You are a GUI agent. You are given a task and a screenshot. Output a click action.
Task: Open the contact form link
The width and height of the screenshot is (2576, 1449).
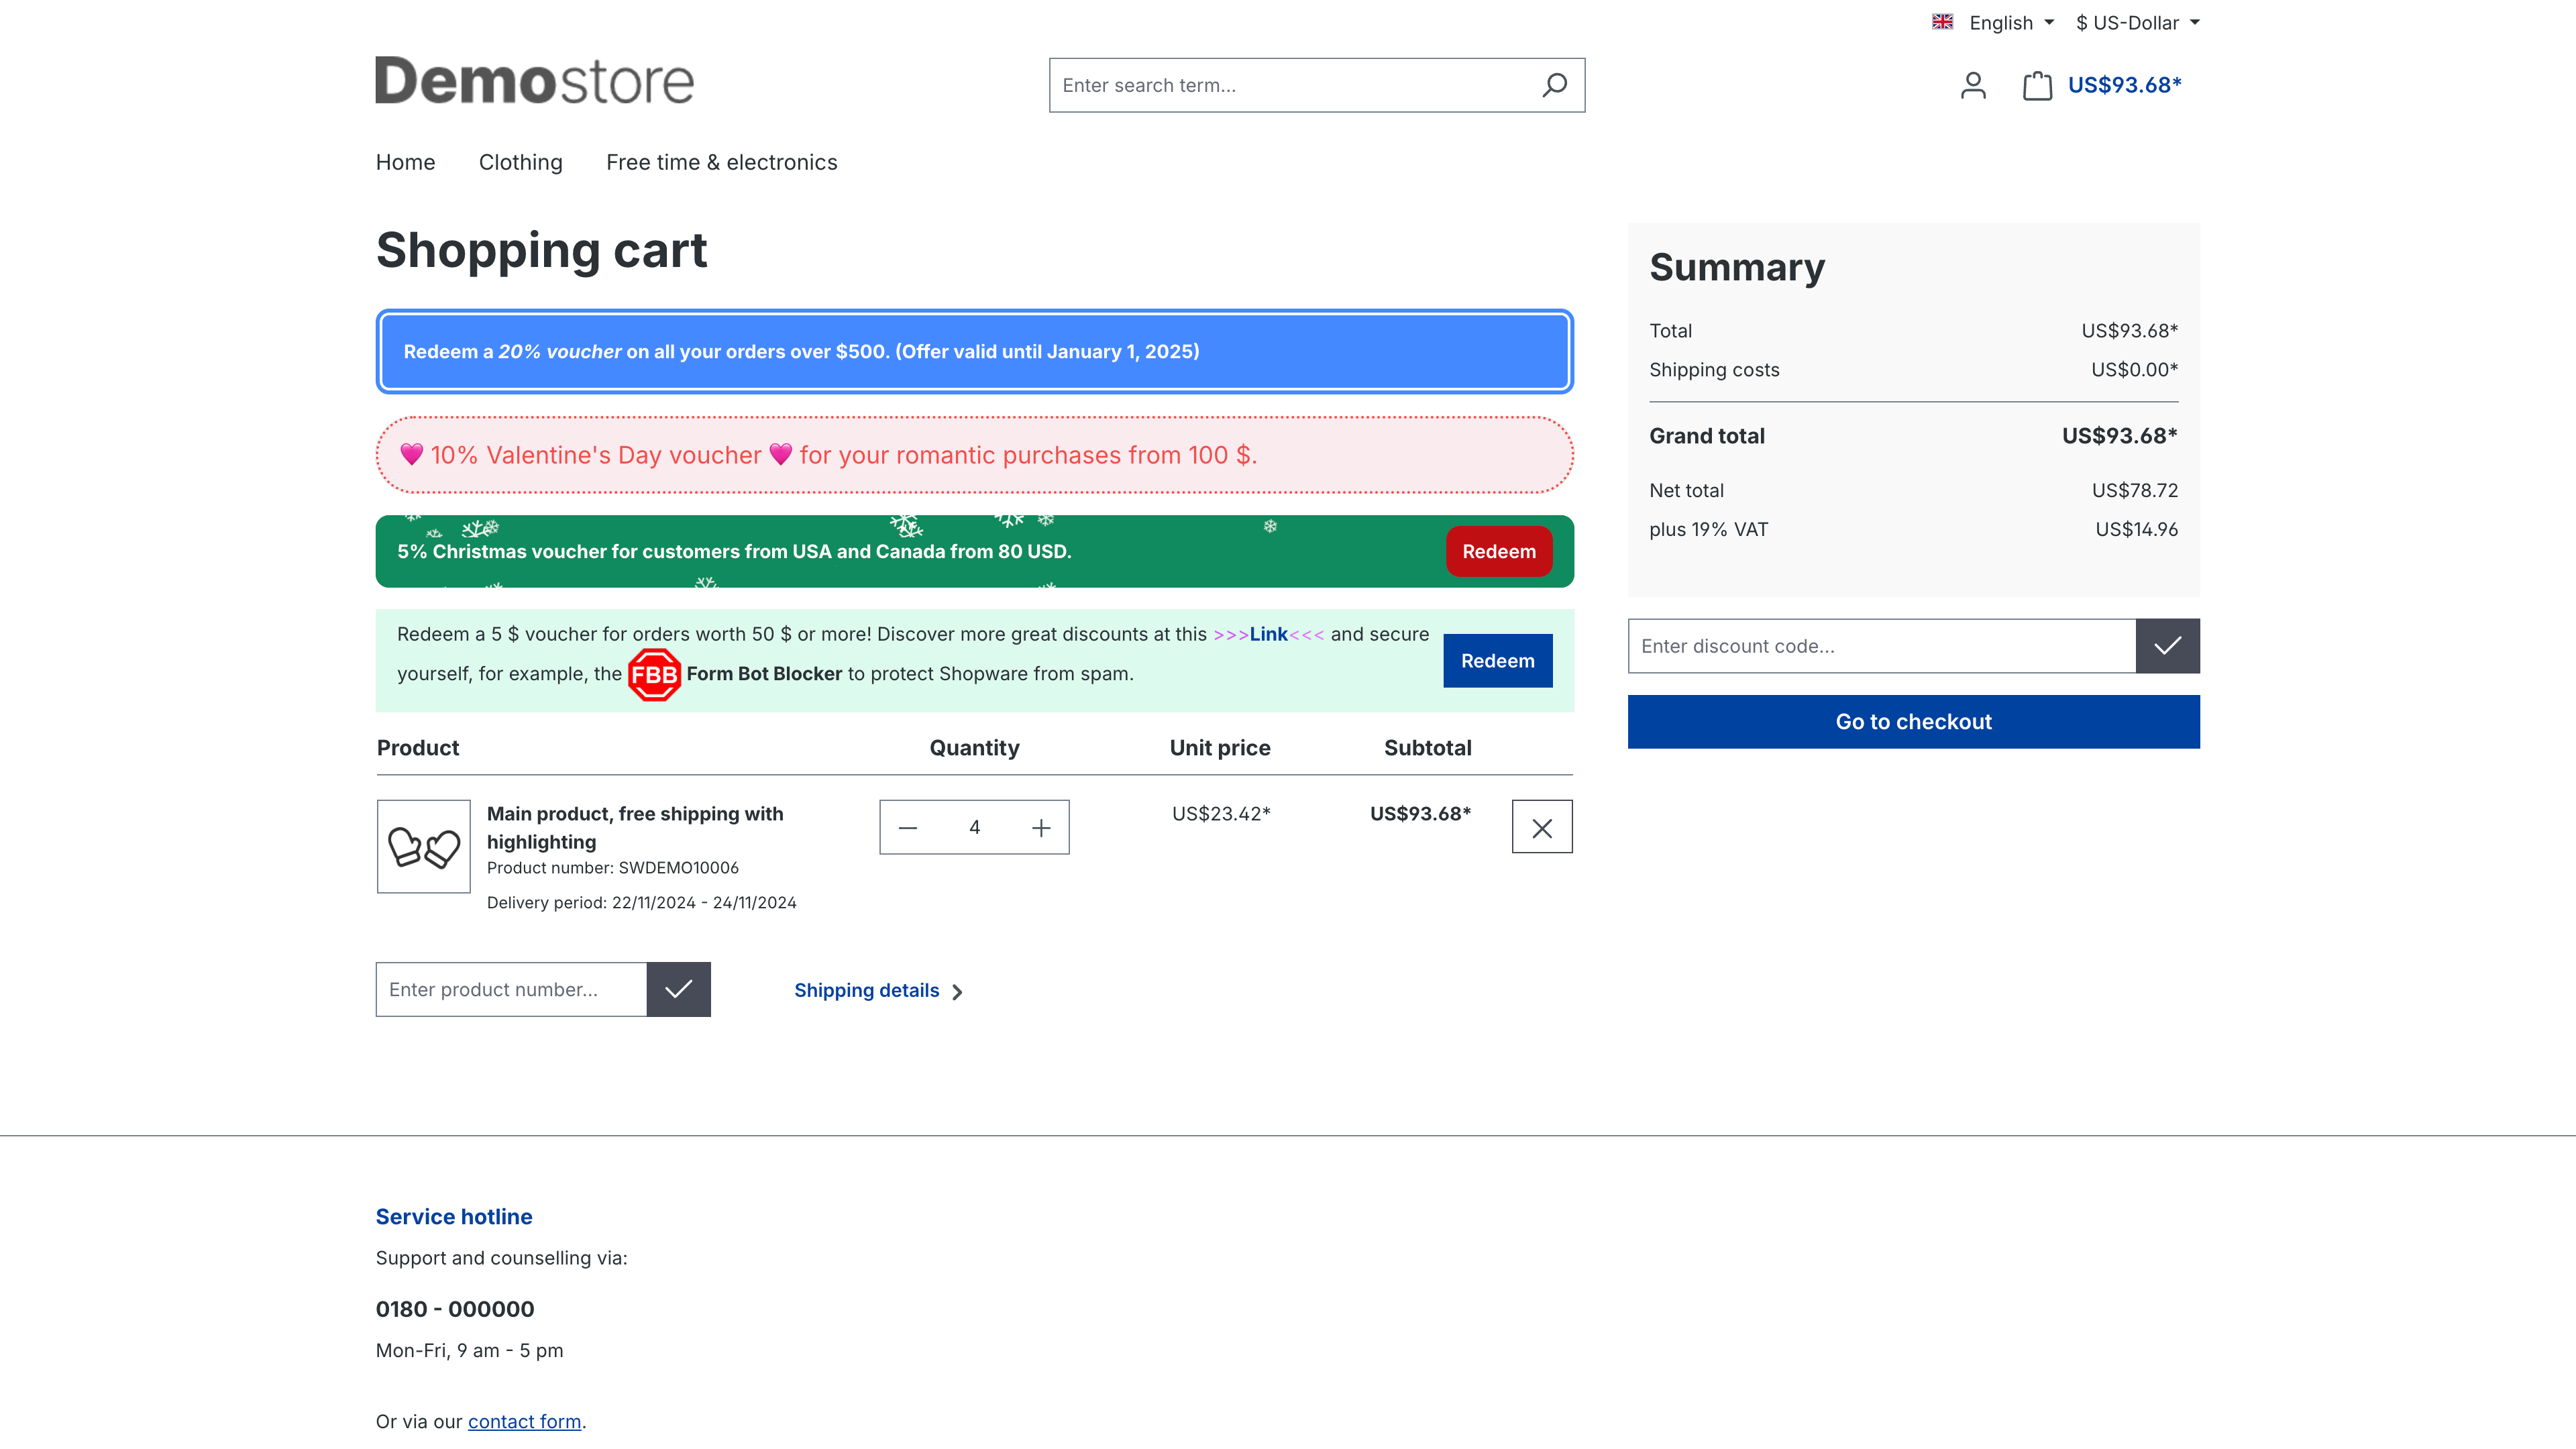point(524,1421)
